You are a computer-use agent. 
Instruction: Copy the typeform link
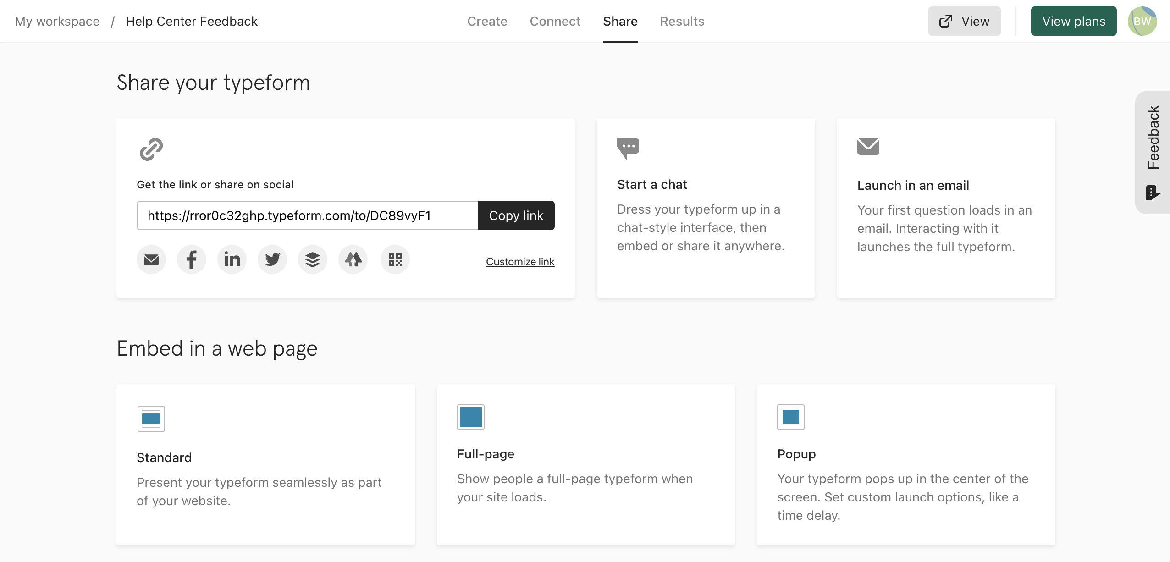point(516,215)
